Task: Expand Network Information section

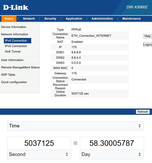Action: tap(14, 34)
